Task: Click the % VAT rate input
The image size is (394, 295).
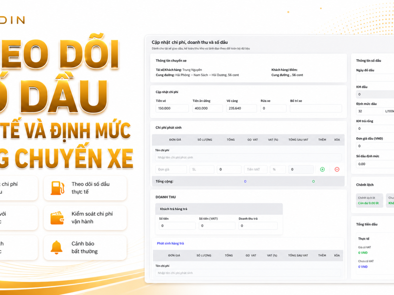Action: pyautogui.click(x=278, y=169)
